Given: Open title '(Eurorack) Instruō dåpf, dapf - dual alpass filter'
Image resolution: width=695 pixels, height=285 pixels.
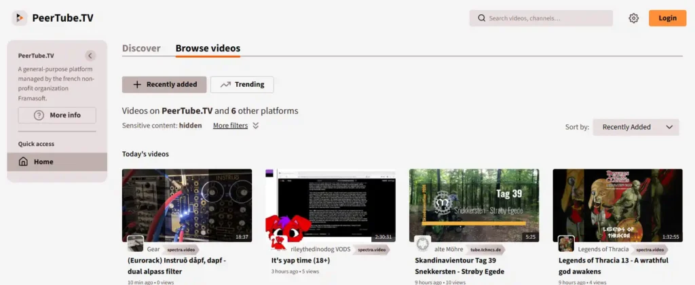Looking at the screenshot, I should coord(177,266).
